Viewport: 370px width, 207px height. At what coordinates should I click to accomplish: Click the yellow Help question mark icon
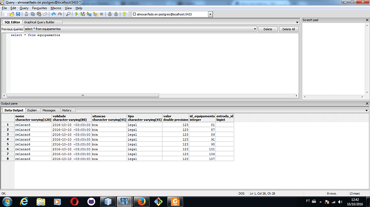point(124,14)
